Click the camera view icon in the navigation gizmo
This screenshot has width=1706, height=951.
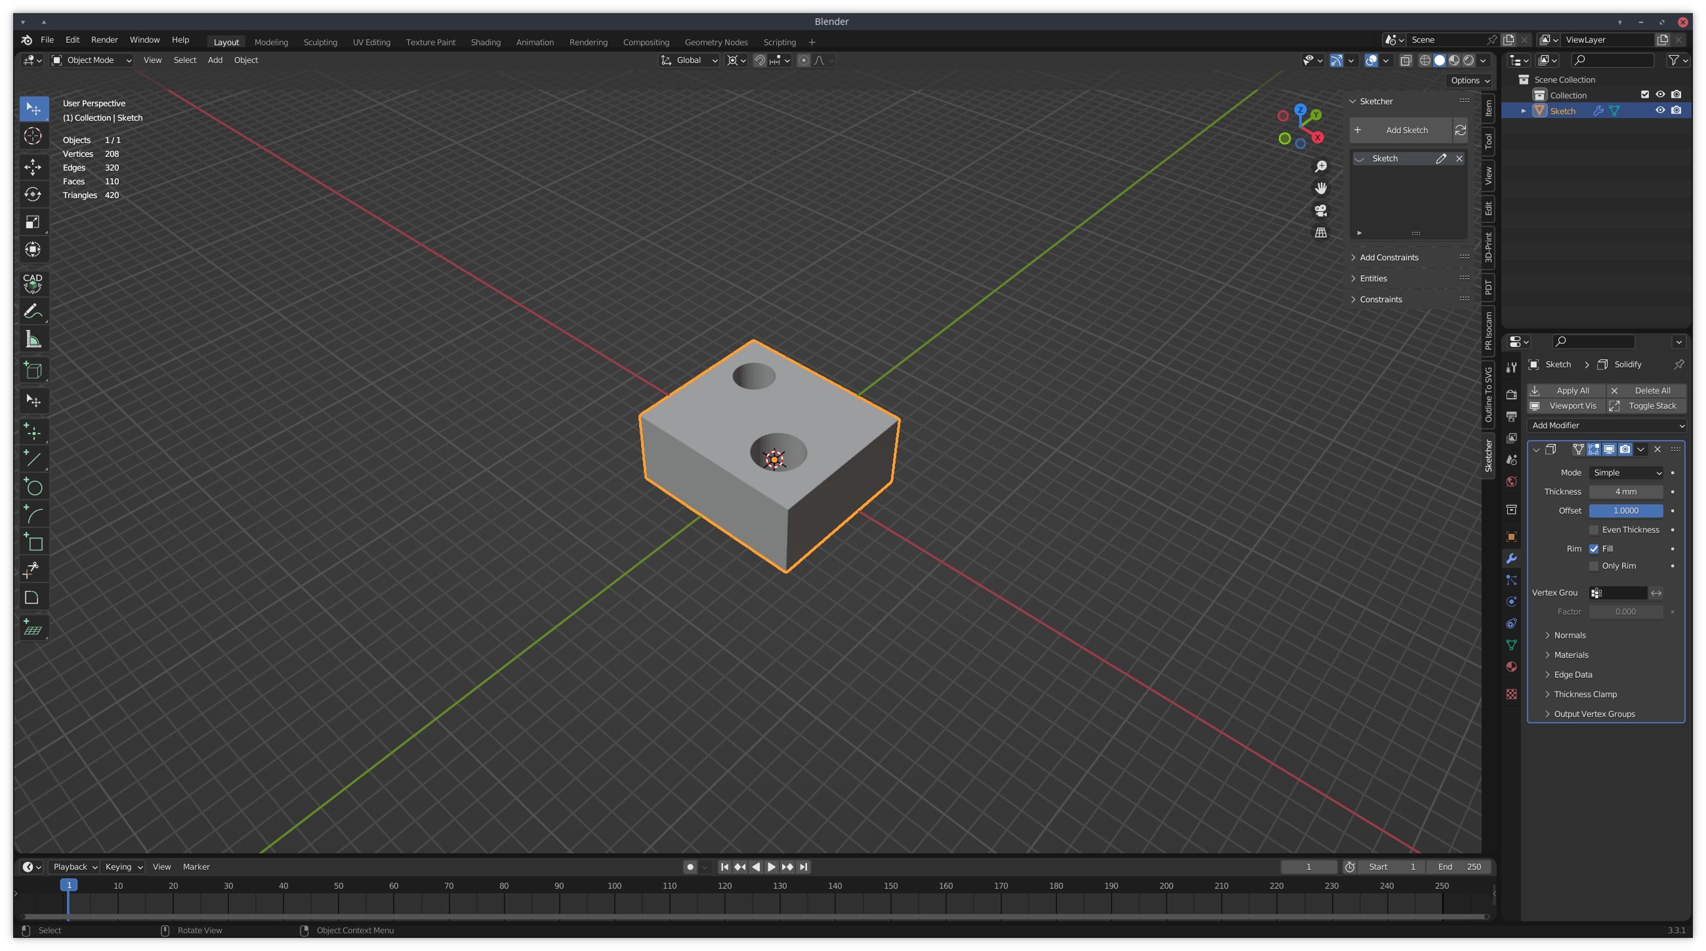point(1320,211)
